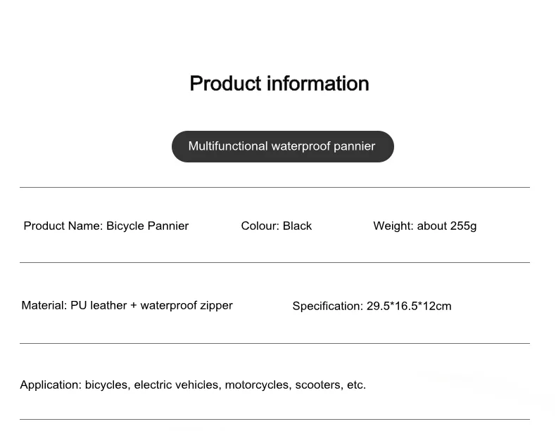The height and width of the screenshot is (431, 556).
Task: Click the Product information heading
Action: click(x=279, y=84)
